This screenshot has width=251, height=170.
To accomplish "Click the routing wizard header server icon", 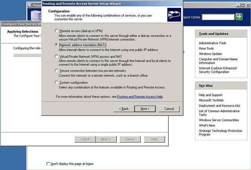I will coord(174,15).
